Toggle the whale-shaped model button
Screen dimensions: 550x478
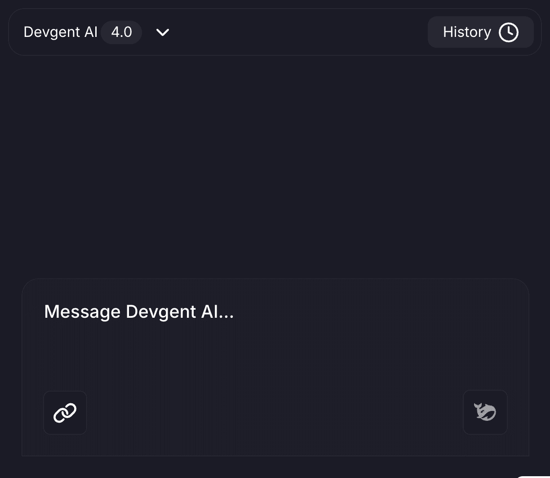coord(485,412)
